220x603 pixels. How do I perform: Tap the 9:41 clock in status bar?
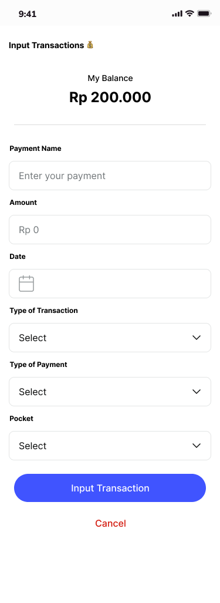tap(27, 14)
